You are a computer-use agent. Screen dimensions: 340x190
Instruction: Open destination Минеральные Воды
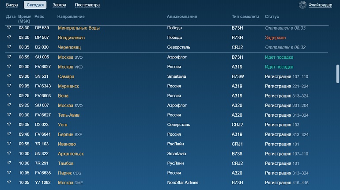79,28
